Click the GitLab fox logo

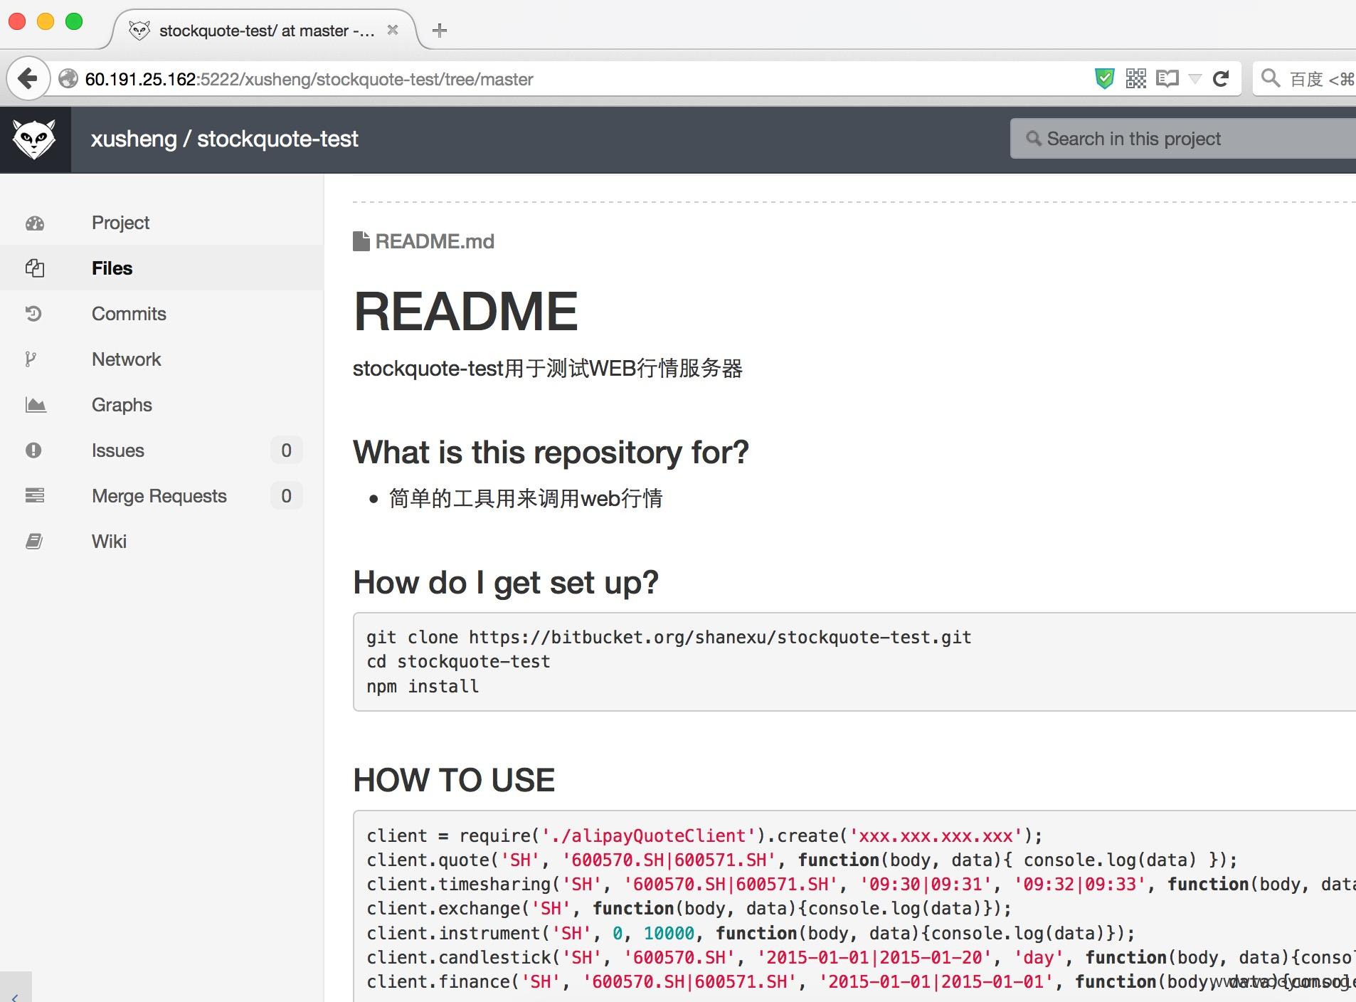pos(35,139)
